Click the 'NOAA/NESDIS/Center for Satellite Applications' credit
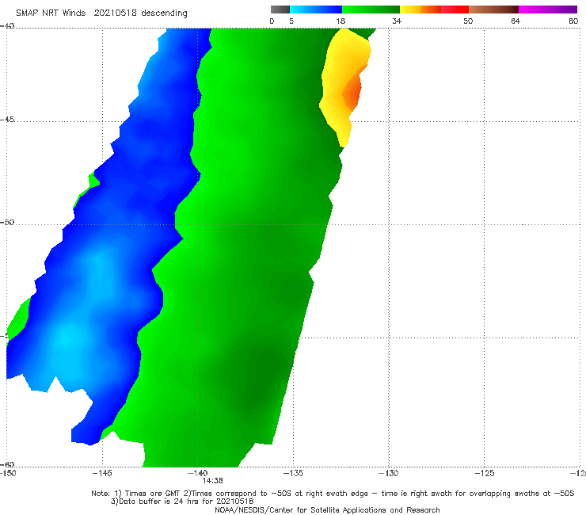The image size is (586, 515). [327, 510]
